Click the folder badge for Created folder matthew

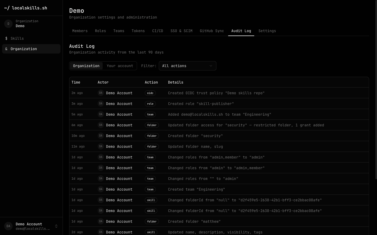152,221
